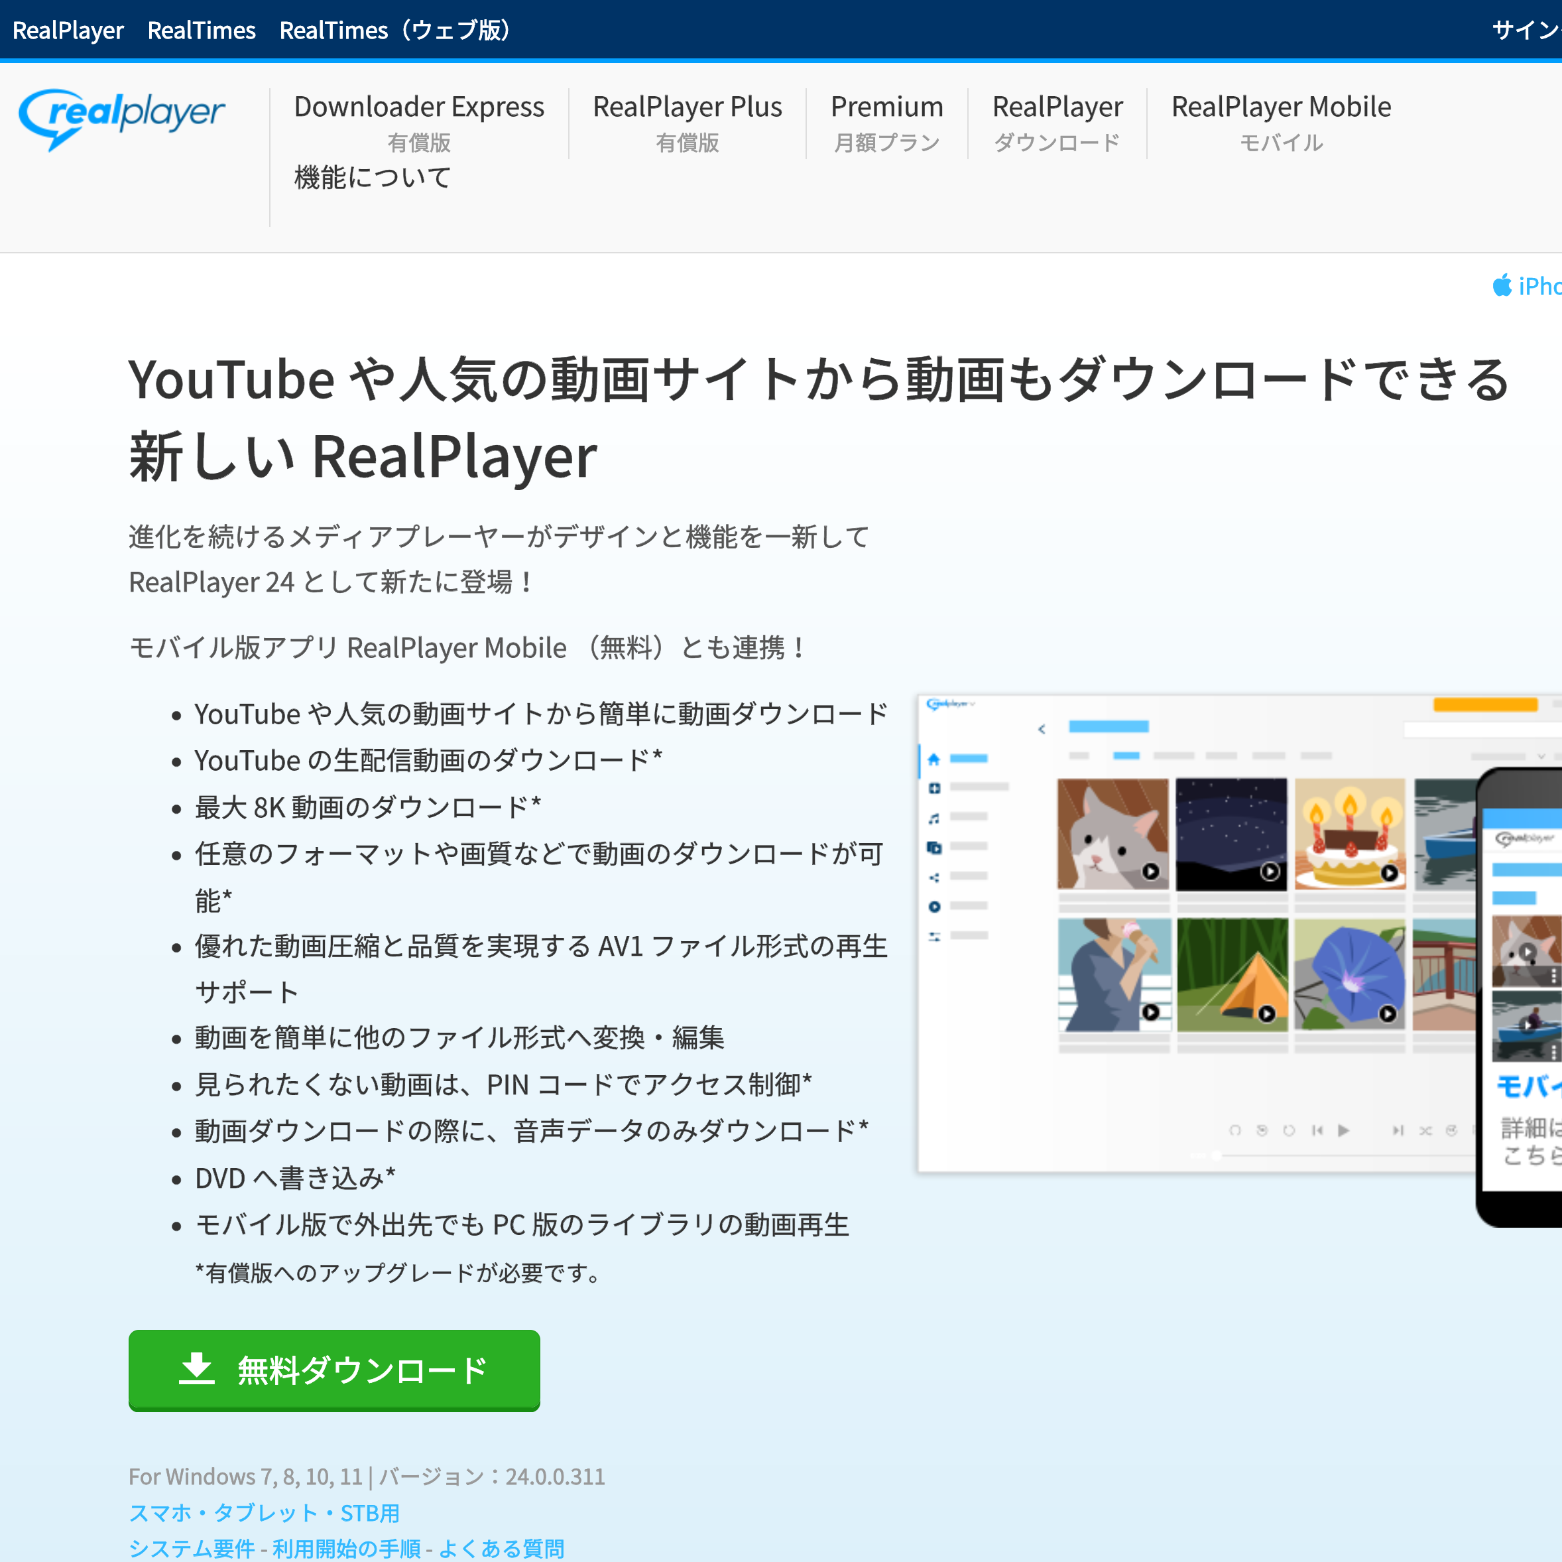This screenshot has width=1562, height=1562.
Task: Open RealPlayer link in top bar
Action: pos(68,30)
